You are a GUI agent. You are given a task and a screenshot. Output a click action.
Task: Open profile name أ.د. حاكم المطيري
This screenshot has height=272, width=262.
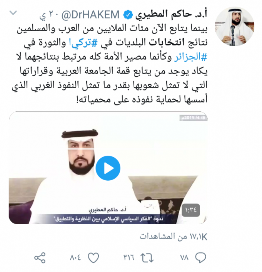[x=171, y=14]
